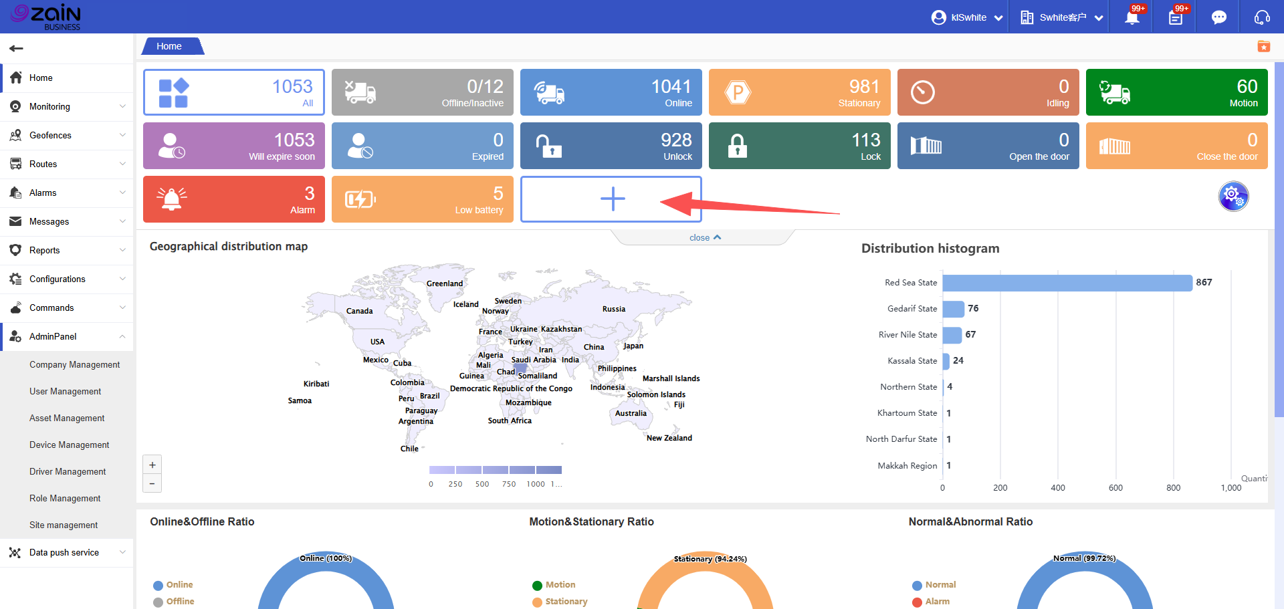This screenshot has height=609, width=1284.
Task: Click the notification bell icon
Action: point(1132,18)
